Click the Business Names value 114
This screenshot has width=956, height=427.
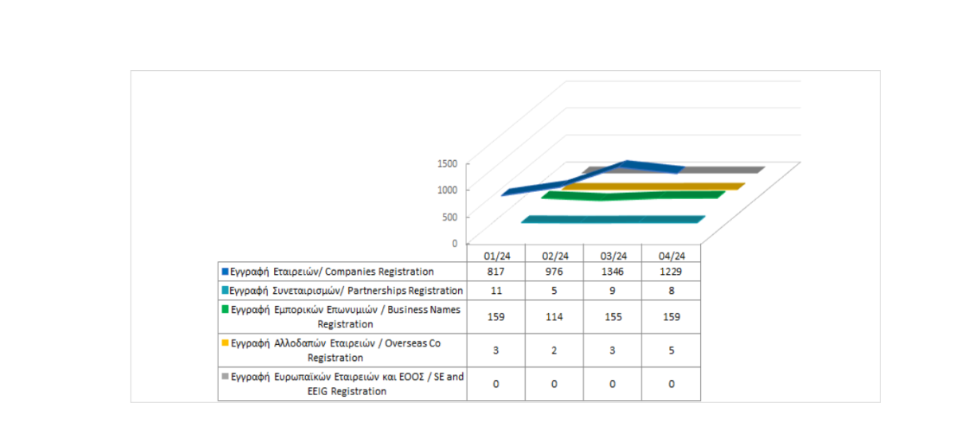pyautogui.click(x=555, y=317)
